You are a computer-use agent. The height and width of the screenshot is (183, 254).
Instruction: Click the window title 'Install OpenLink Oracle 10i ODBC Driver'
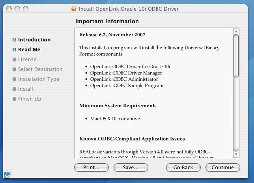(x=129, y=9)
